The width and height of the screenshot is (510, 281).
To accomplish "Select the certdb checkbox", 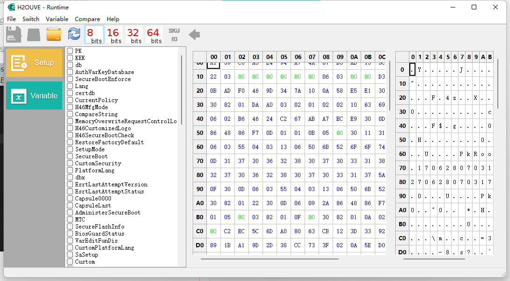I will (70, 93).
